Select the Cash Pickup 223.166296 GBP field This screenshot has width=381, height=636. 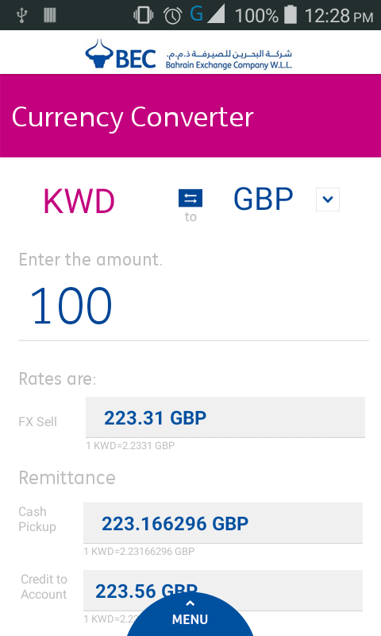[223, 523]
